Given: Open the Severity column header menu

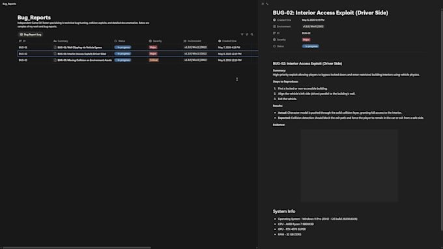Looking at the screenshot, I should pos(156,41).
